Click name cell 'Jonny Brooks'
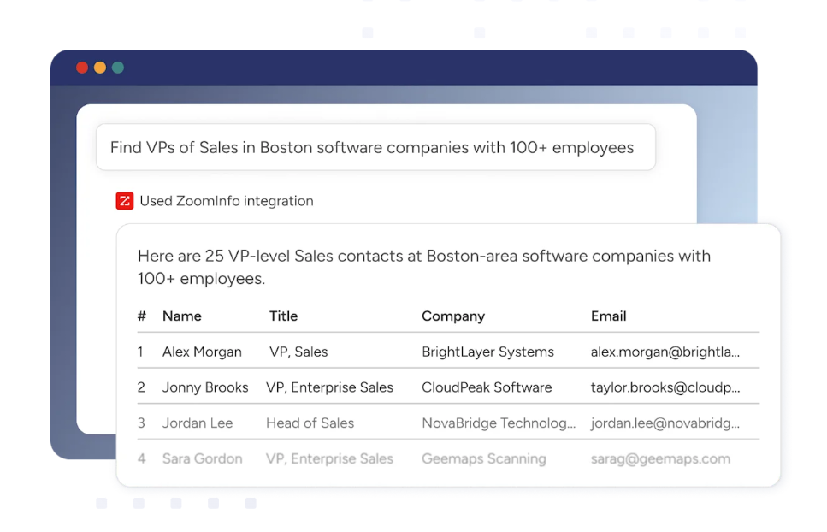This screenshot has height=532, width=827. (205, 387)
